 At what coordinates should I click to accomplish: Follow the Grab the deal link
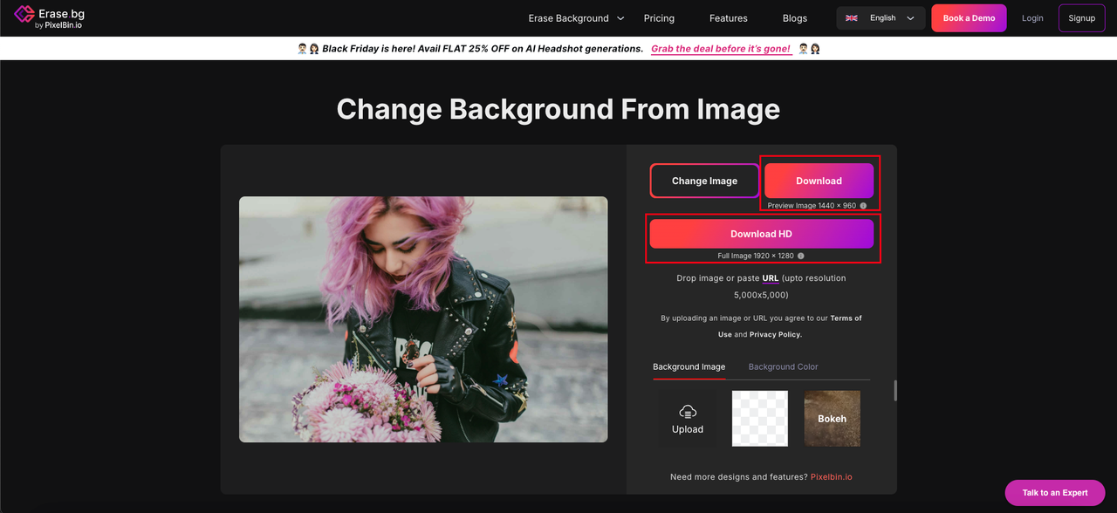pyautogui.click(x=721, y=49)
